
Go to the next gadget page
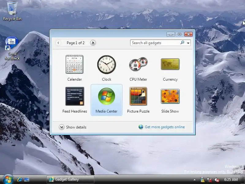pyautogui.click(x=93, y=43)
